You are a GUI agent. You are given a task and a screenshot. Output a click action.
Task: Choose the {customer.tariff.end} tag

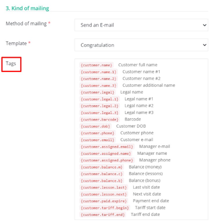point(103,214)
